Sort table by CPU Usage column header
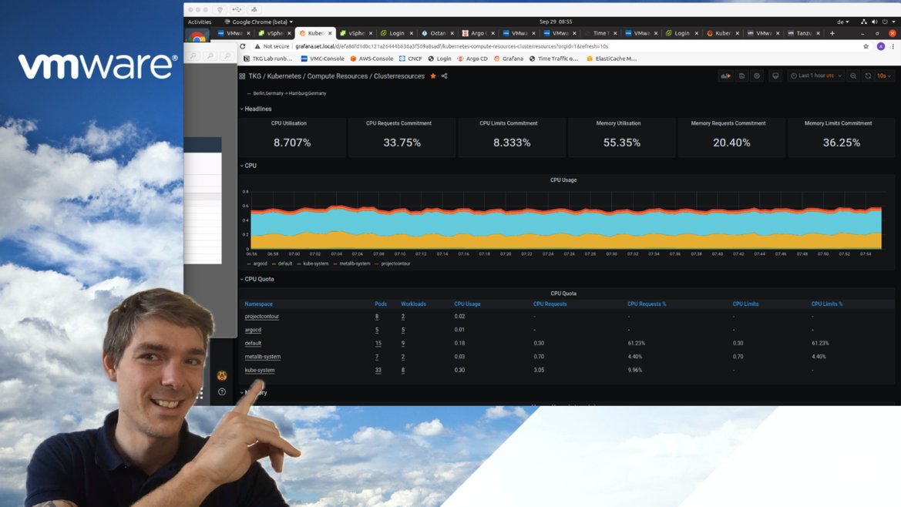 click(467, 304)
